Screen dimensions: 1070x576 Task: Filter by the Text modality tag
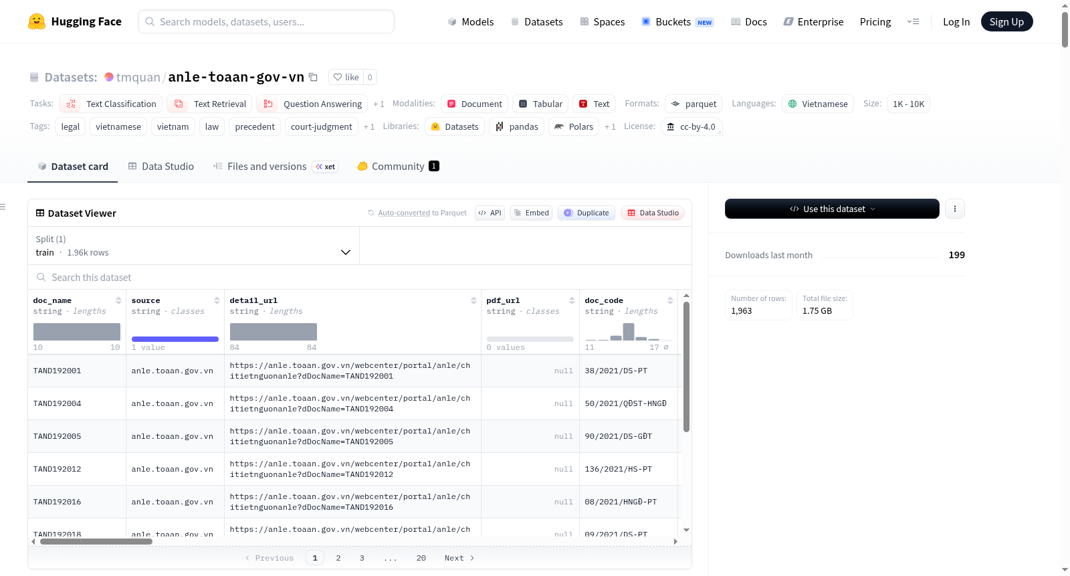tap(594, 104)
